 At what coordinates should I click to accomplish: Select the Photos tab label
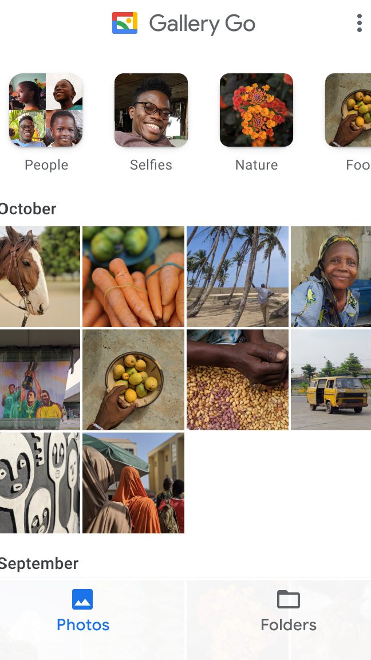83,624
